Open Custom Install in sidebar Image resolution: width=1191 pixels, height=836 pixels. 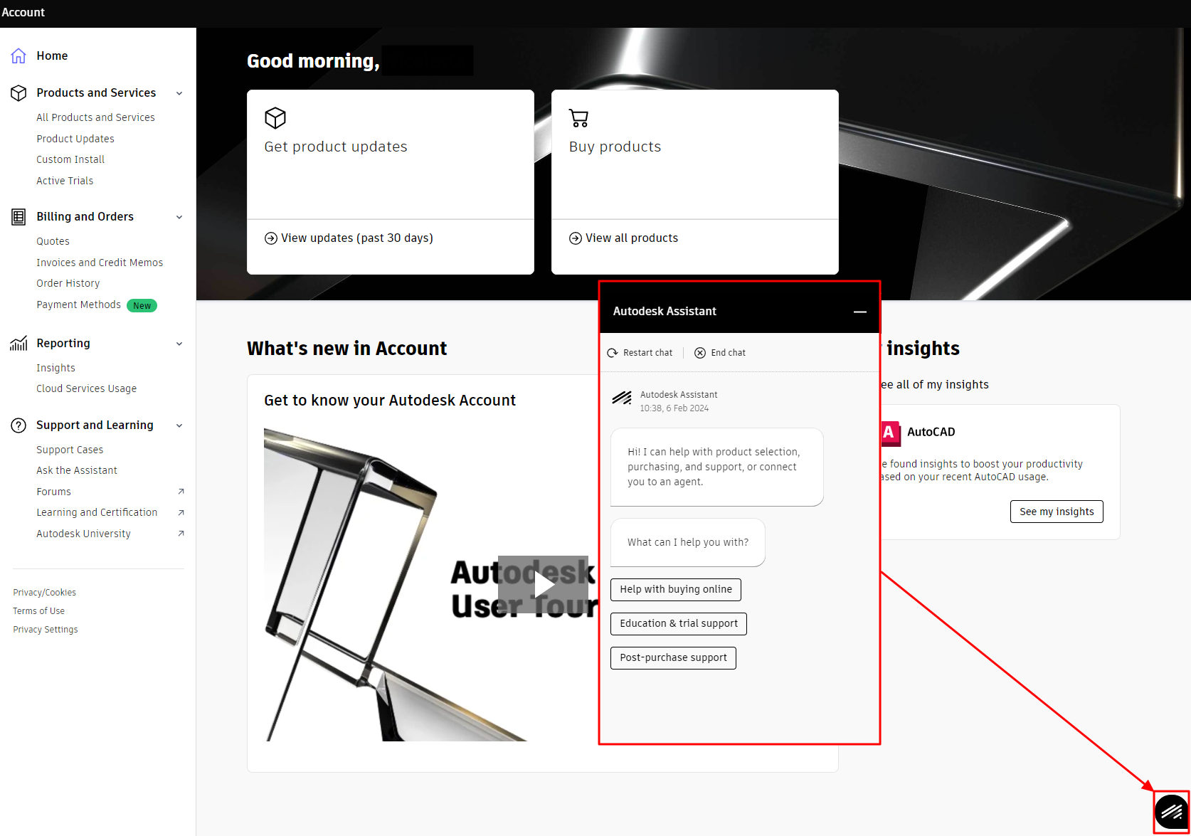click(x=70, y=159)
